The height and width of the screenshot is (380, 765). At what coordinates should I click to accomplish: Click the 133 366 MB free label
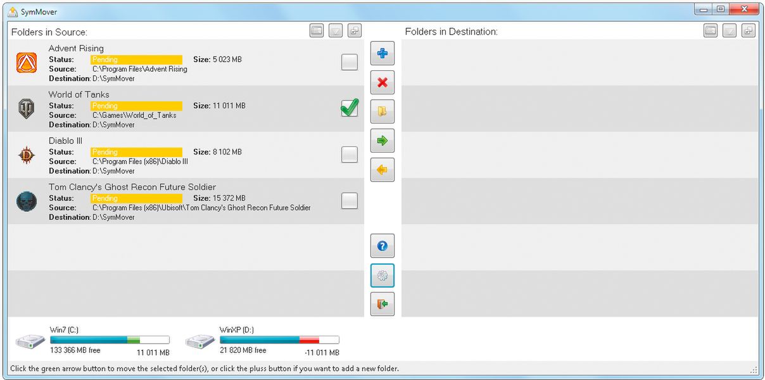75,350
